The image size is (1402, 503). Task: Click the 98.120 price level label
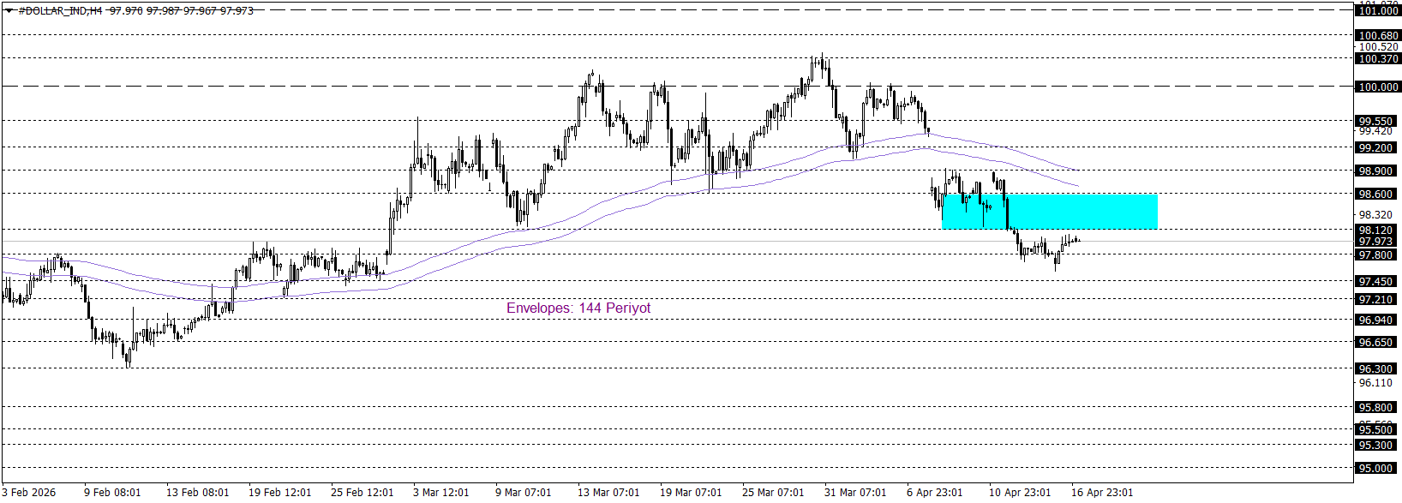[1375, 231]
